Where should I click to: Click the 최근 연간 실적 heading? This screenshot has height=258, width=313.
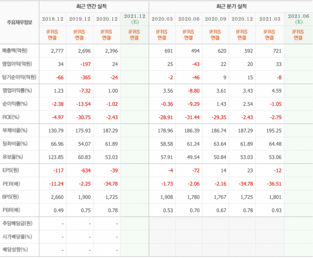92,6
